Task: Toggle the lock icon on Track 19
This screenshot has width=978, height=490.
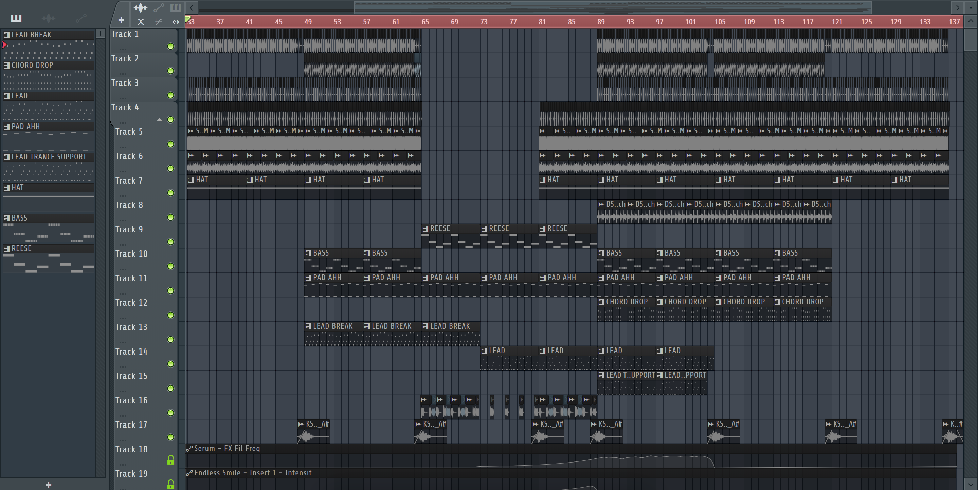Action: (171, 484)
